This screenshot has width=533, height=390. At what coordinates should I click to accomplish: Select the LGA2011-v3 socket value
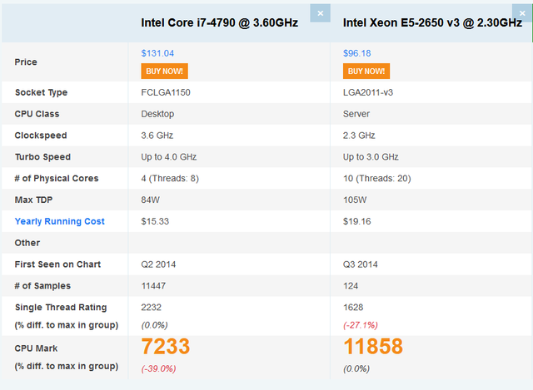(x=368, y=92)
